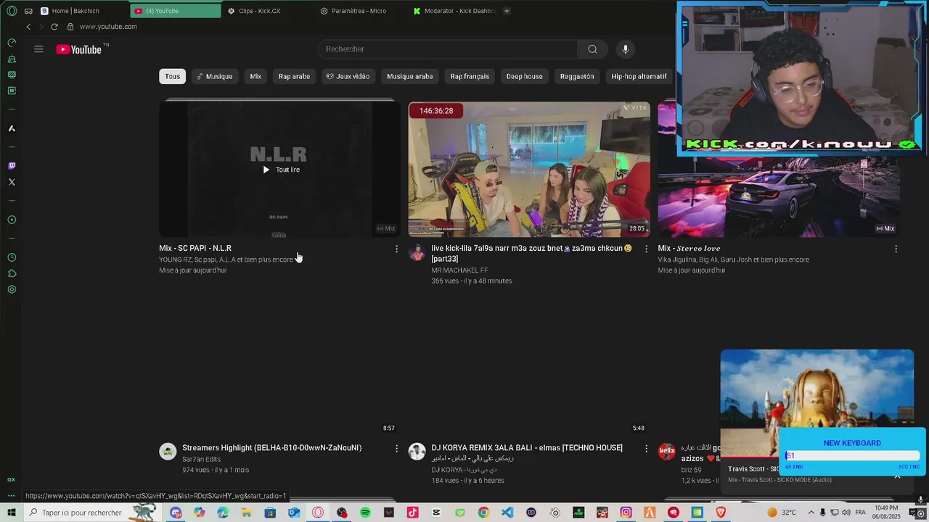Select the Jeux vidéo filter chip
This screenshot has height=522, width=929.
[x=348, y=76]
